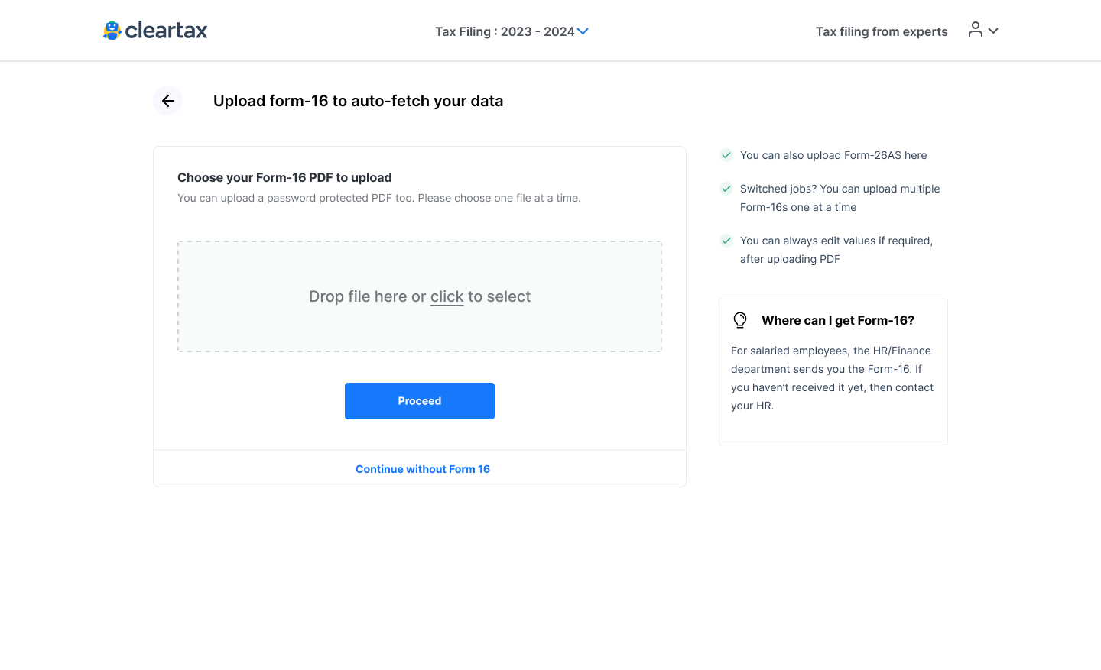Click the lightbulb tip icon
Viewport: 1101px width, 670px height.
[740, 320]
